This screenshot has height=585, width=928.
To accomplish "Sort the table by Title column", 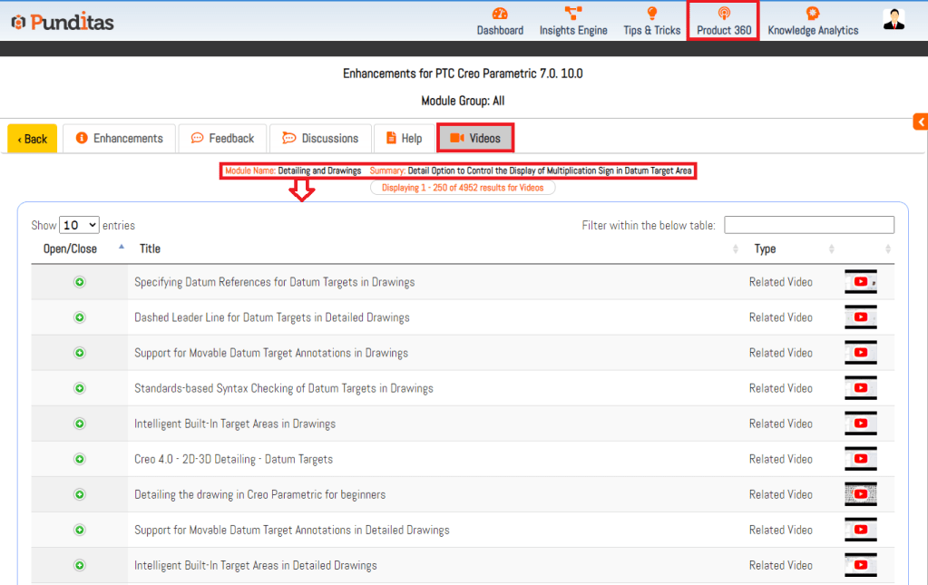I will click(150, 249).
